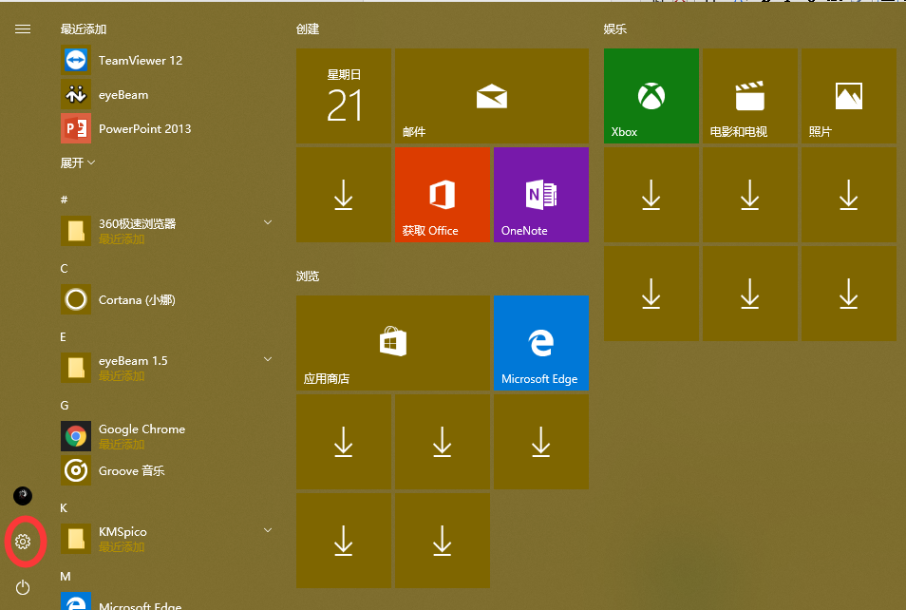Open the 获取 Office tile
The width and height of the screenshot is (906, 610).
click(x=443, y=195)
